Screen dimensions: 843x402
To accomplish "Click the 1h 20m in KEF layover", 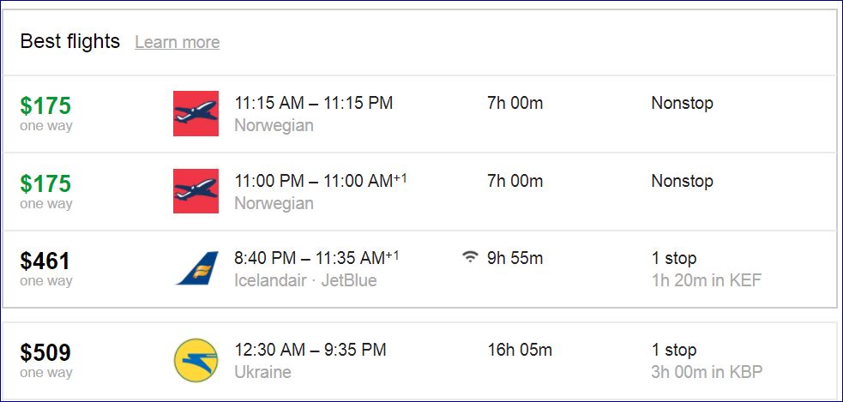I will click(x=706, y=280).
